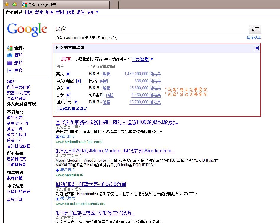
Task: Open the bedandbreakfast.com result title link
Action: pos(117,122)
